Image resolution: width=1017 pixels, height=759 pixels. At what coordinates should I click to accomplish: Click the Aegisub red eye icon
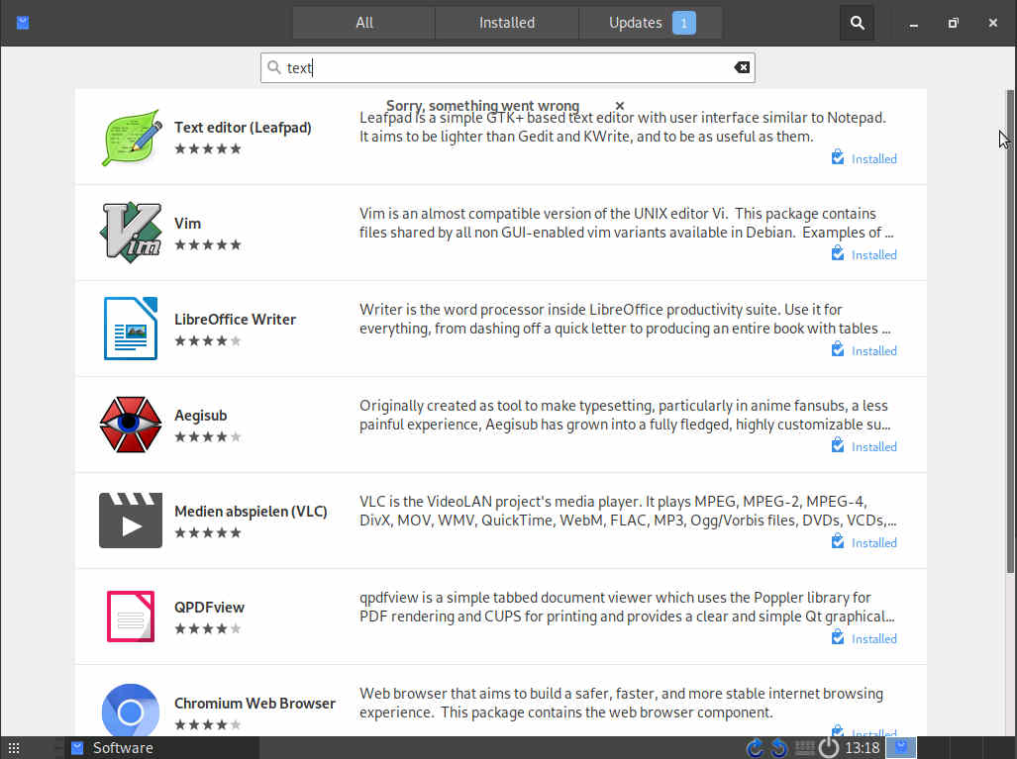pos(131,424)
